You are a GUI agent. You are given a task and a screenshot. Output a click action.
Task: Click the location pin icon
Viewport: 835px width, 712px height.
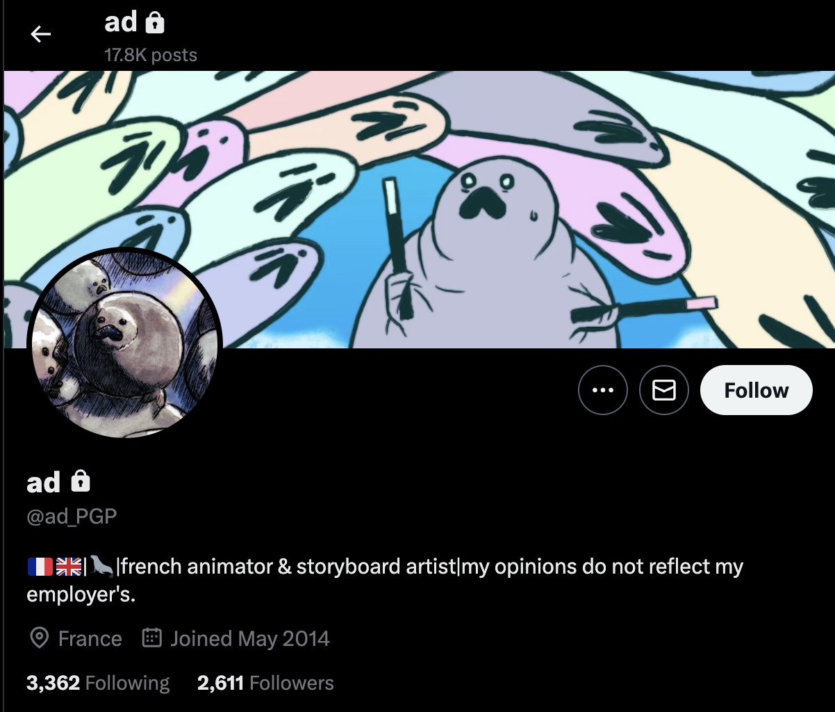tap(40, 638)
